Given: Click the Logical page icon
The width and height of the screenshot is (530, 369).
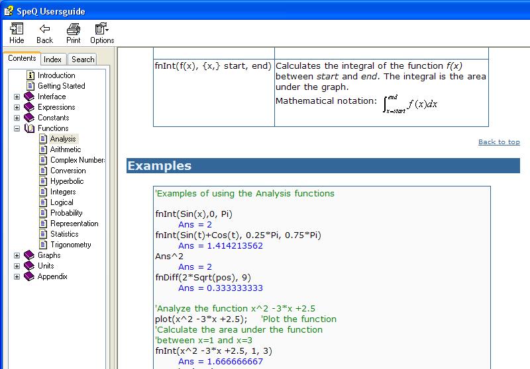Looking at the screenshot, I should 43,202.
